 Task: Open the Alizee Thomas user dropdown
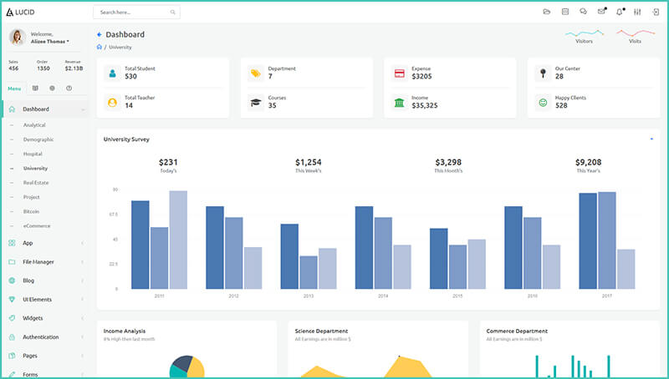tap(49, 41)
